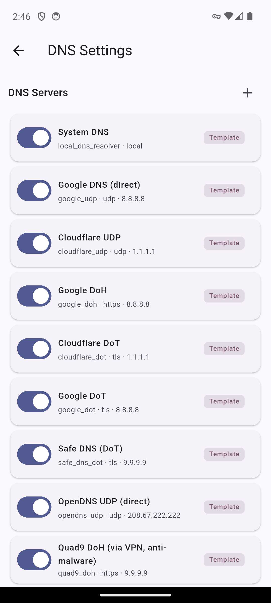The width and height of the screenshot is (271, 603).
Task: Tap the battery icon in status bar
Action: (250, 16)
